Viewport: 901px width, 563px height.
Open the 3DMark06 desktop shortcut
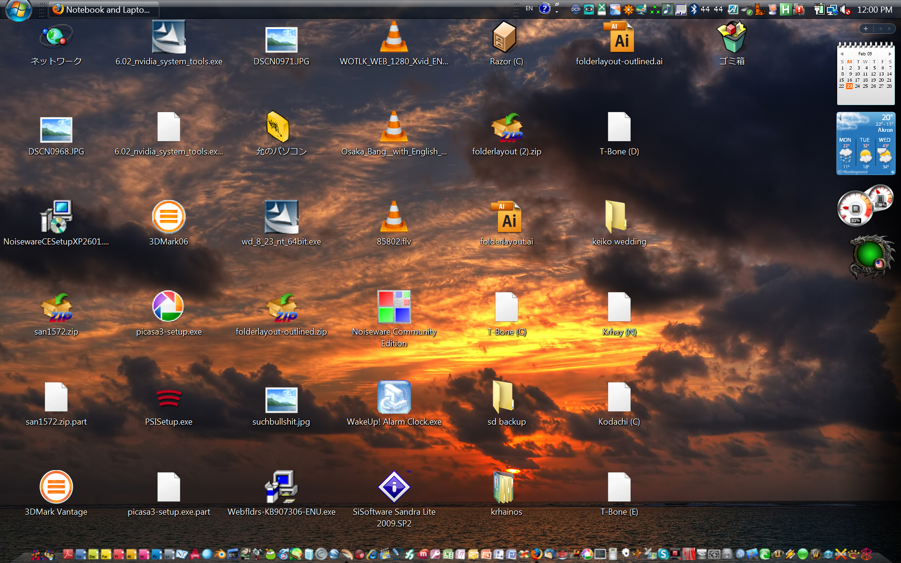168,217
